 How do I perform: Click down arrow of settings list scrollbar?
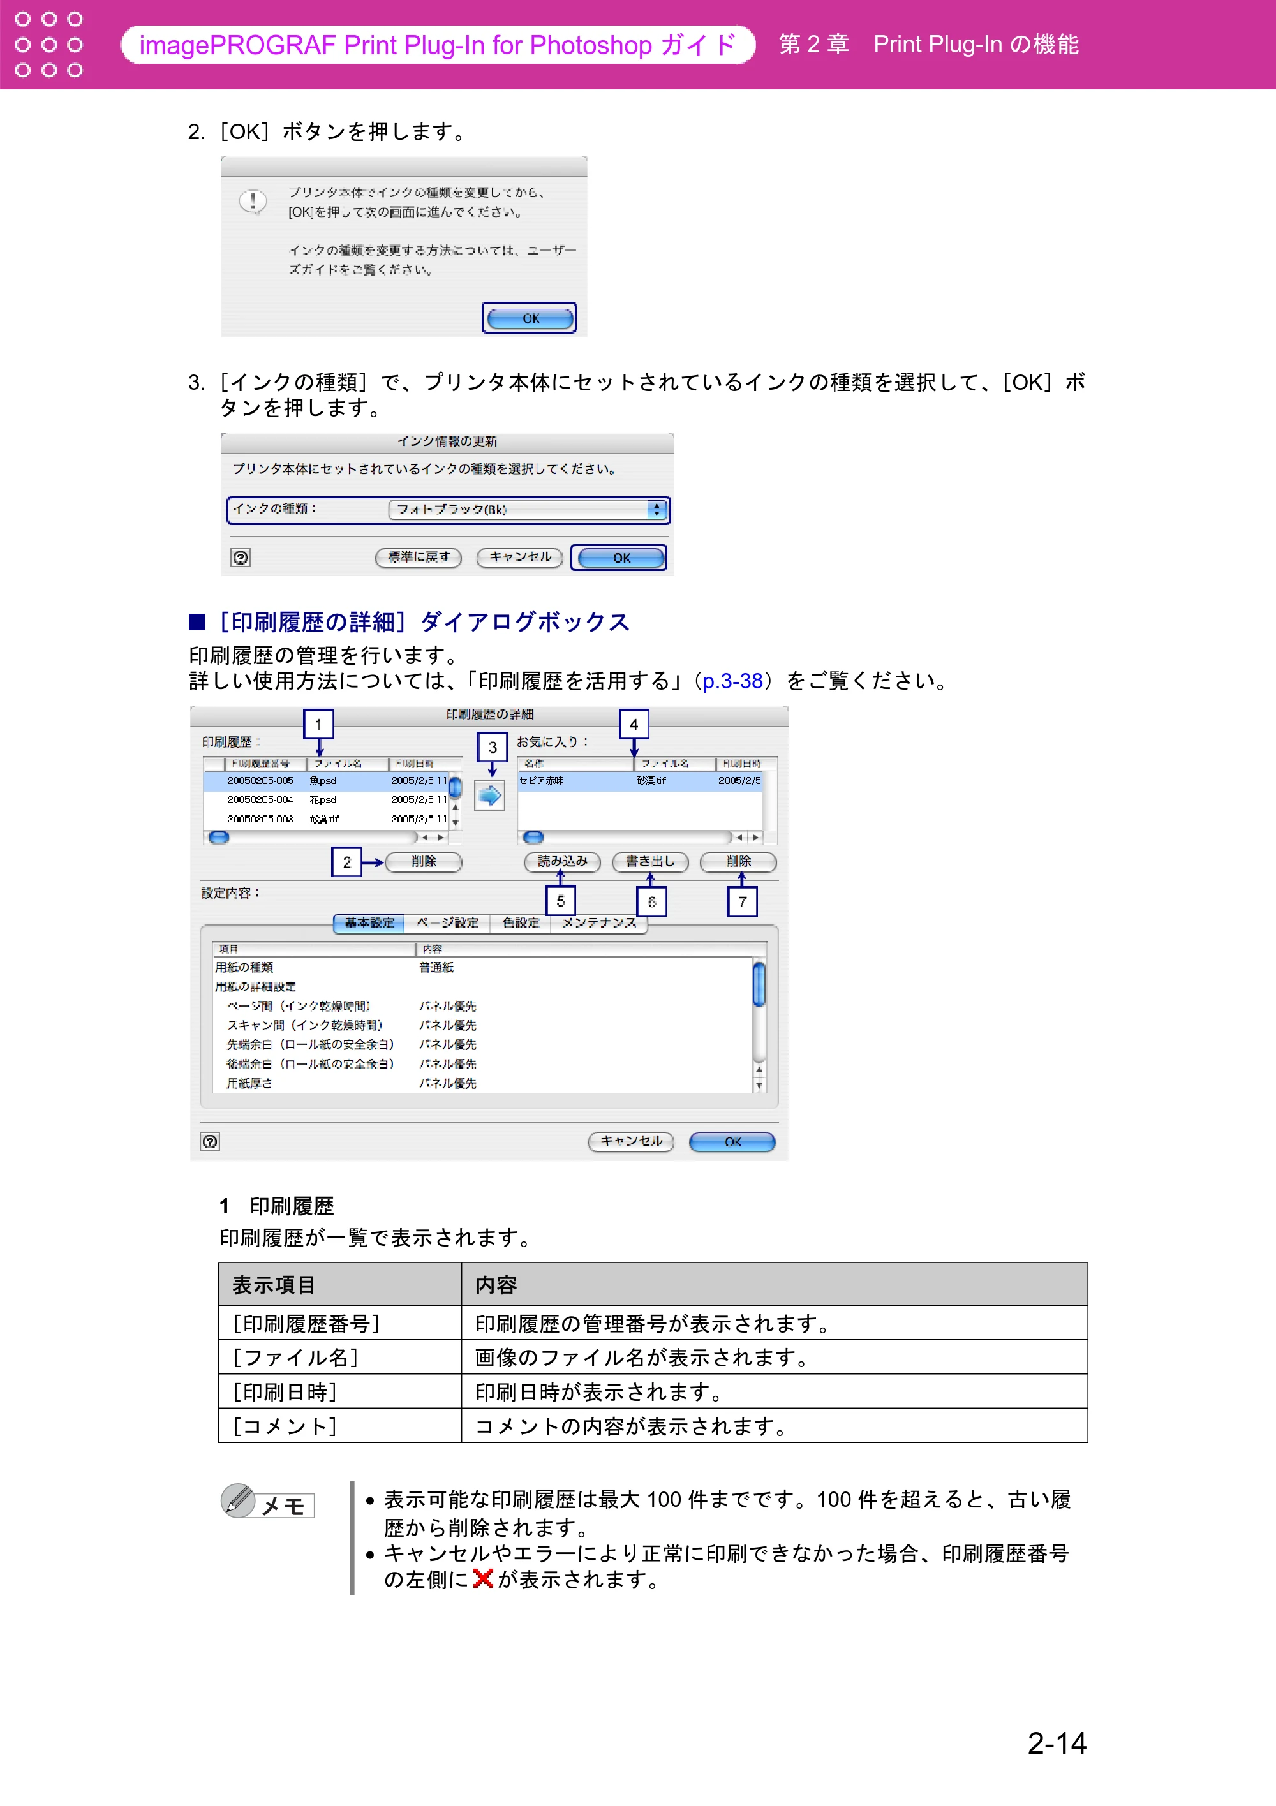pyautogui.click(x=759, y=1086)
